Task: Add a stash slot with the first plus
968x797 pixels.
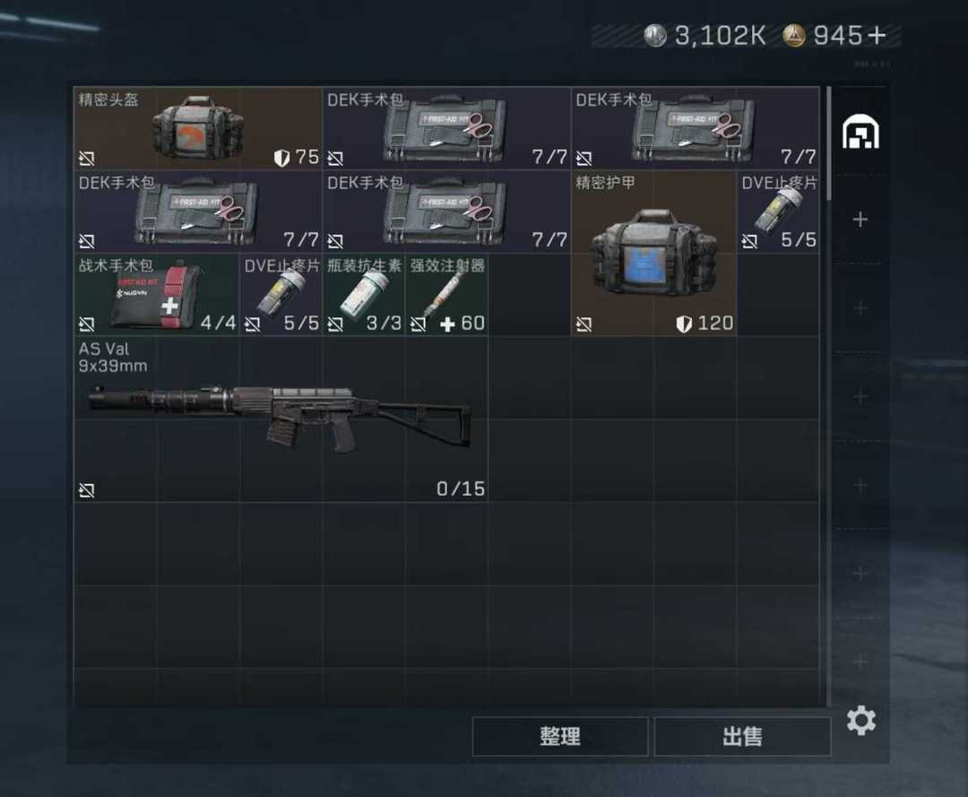Action: pyautogui.click(x=860, y=219)
